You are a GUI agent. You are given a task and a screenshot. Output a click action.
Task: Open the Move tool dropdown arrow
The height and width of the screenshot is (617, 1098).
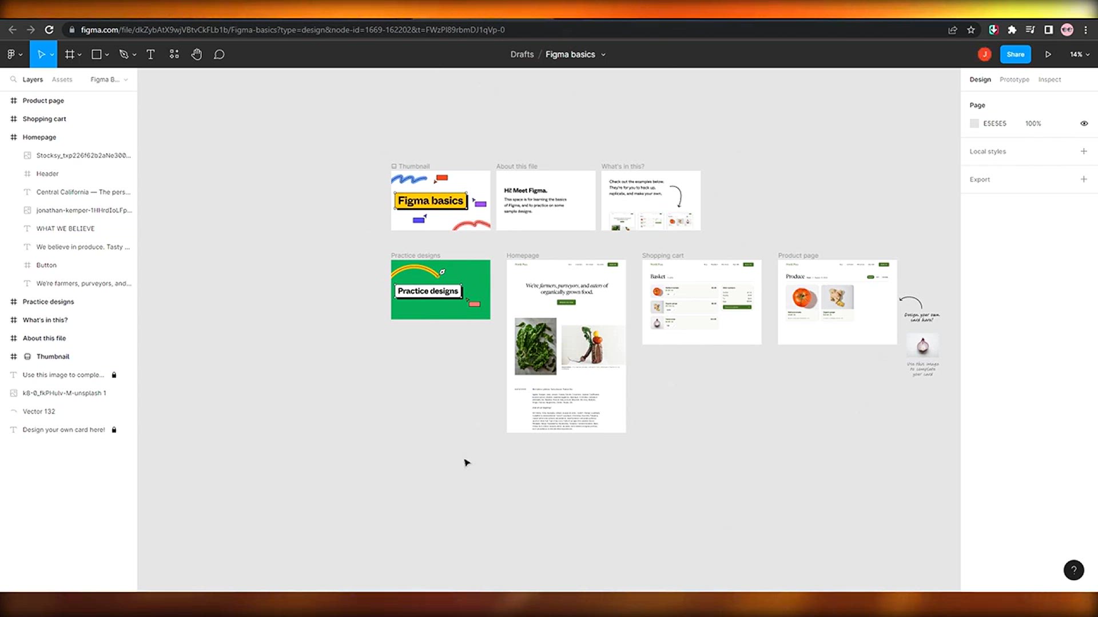52,55
